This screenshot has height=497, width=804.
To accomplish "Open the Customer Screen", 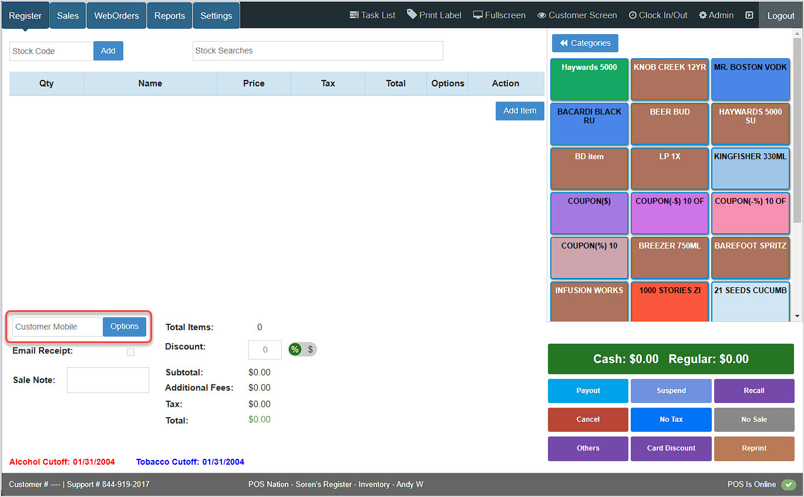I will coord(576,15).
